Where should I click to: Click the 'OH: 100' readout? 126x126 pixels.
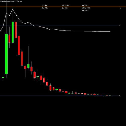coord(86,8)
